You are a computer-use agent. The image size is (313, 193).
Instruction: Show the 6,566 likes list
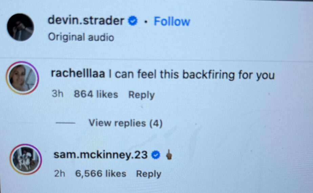(101, 173)
